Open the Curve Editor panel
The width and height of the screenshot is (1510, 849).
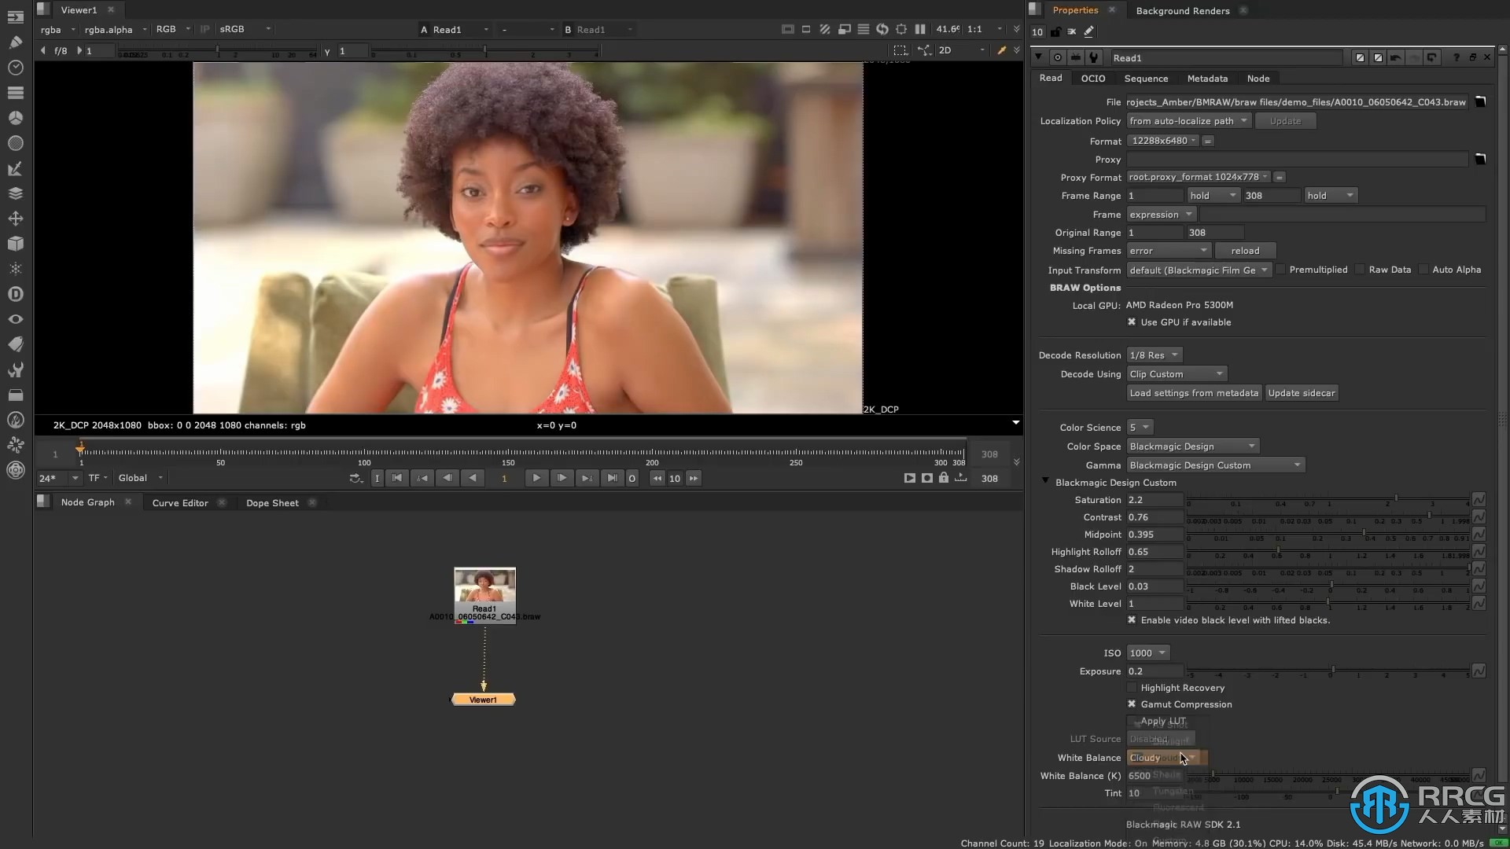click(179, 503)
